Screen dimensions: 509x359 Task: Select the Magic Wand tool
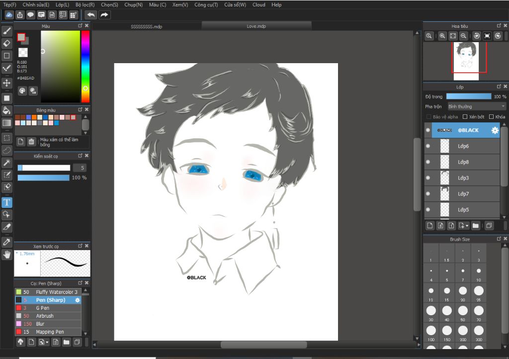pos(7,163)
